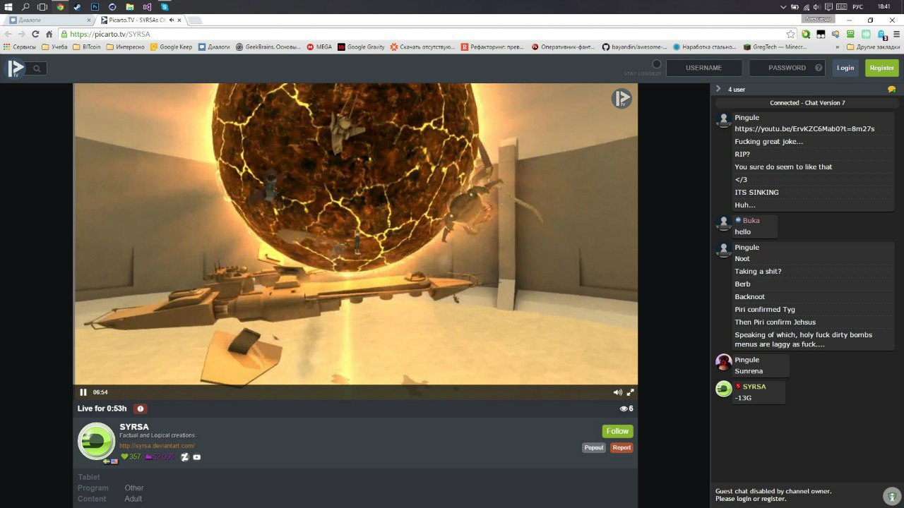
Task: Mute the stream with the speaker icon
Action: [x=617, y=392]
